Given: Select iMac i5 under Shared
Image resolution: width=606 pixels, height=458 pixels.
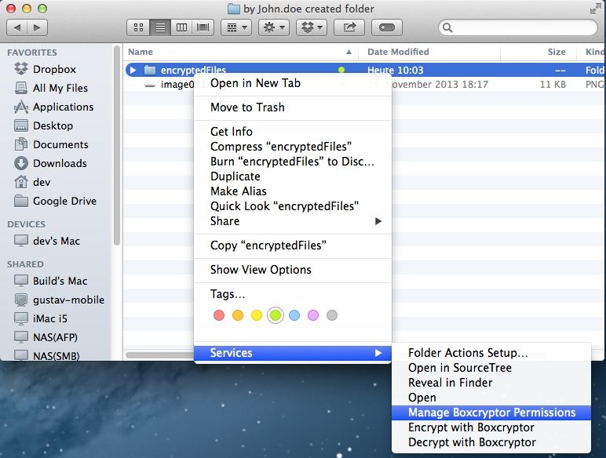Looking at the screenshot, I should 41,318.
